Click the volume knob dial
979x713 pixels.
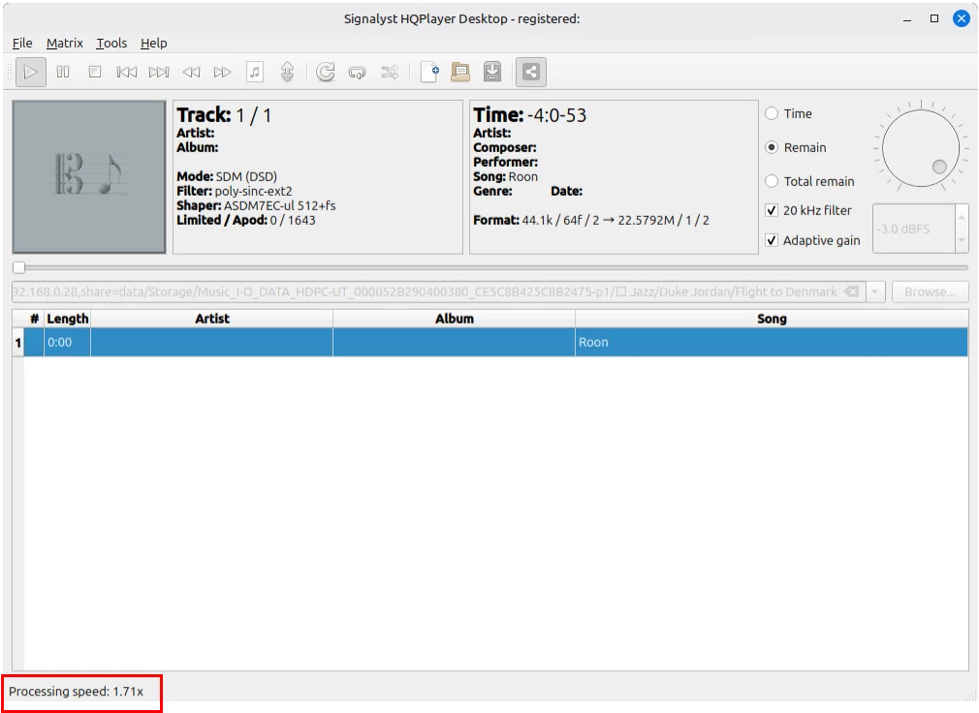[x=920, y=148]
